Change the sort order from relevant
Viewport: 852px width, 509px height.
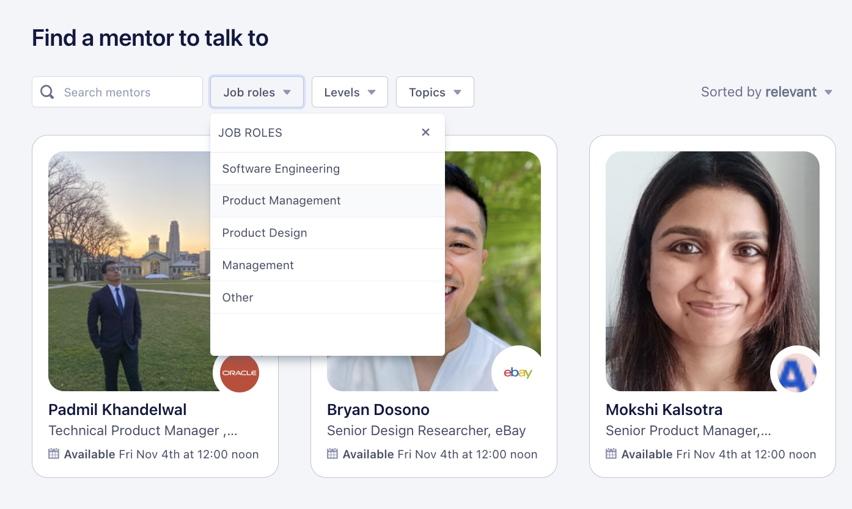click(792, 92)
